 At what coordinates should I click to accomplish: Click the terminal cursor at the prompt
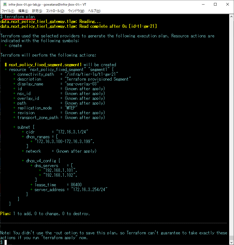tap(6, 242)
